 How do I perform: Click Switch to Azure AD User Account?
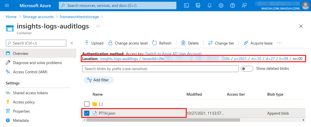173,54
